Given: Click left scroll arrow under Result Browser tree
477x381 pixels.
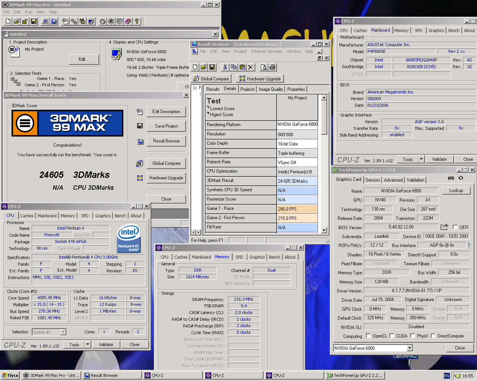Looking at the screenshot, I should point(194,232).
